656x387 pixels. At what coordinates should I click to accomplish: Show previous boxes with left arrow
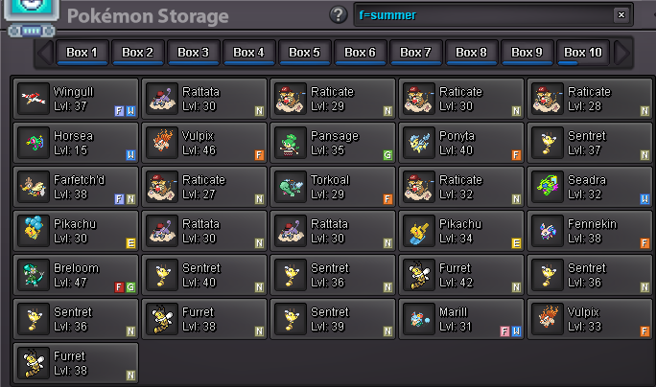(45, 53)
